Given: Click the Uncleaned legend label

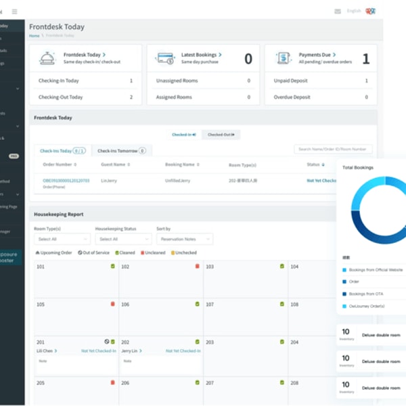Looking at the screenshot, I should click(x=155, y=252).
